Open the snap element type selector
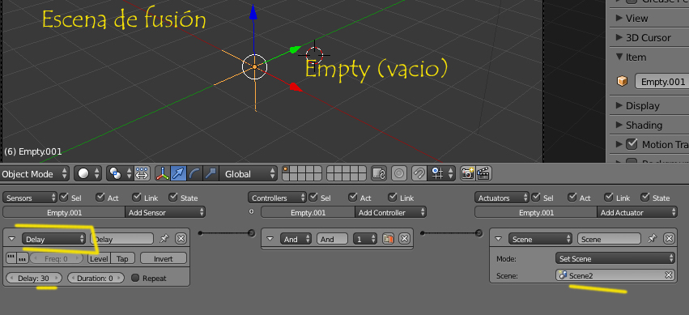689x315 pixels. click(441, 173)
